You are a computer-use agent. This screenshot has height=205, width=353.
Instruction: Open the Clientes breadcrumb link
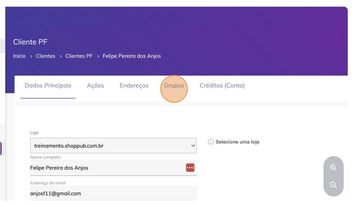coord(46,56)
